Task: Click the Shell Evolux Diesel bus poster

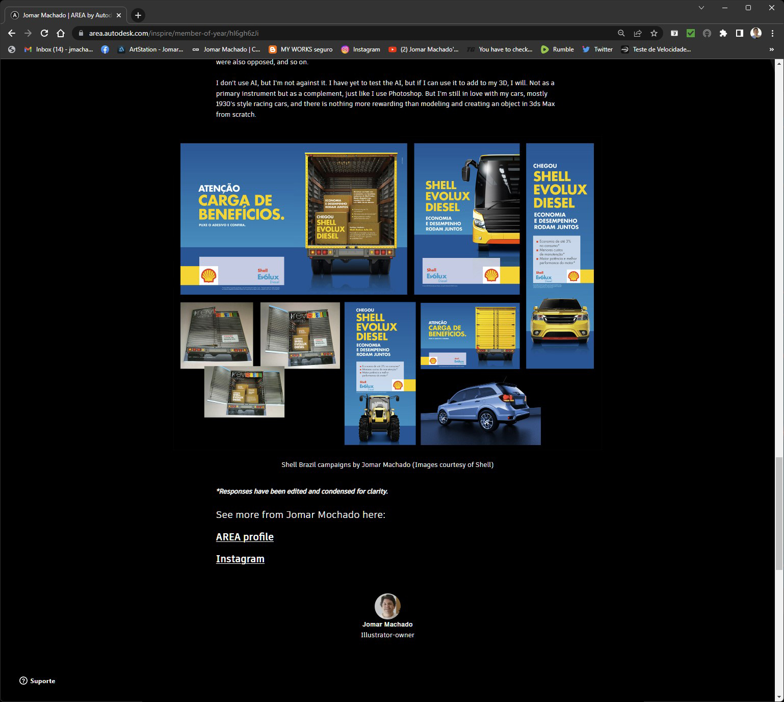Action: coord(467,219)
